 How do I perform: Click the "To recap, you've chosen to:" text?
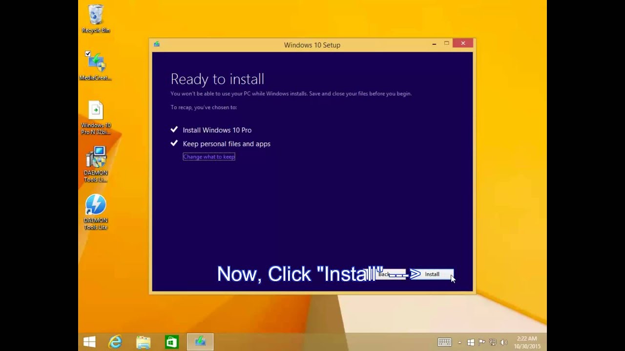[x=204, y=107]
